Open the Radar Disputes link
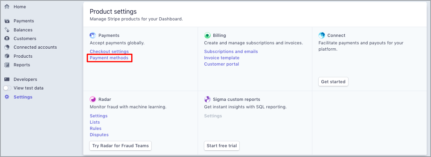This screenshot has width=431, height=157. (99, 135)
